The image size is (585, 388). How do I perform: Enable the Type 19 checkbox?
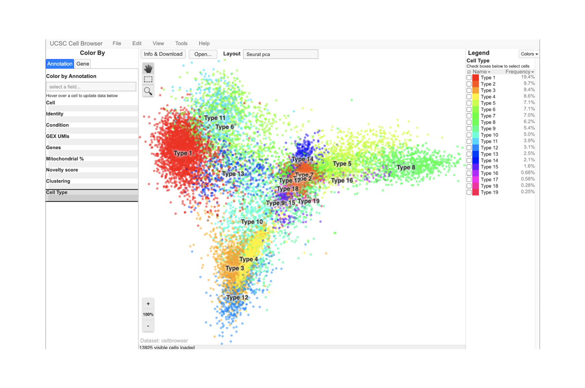click(x=469, y=192)
